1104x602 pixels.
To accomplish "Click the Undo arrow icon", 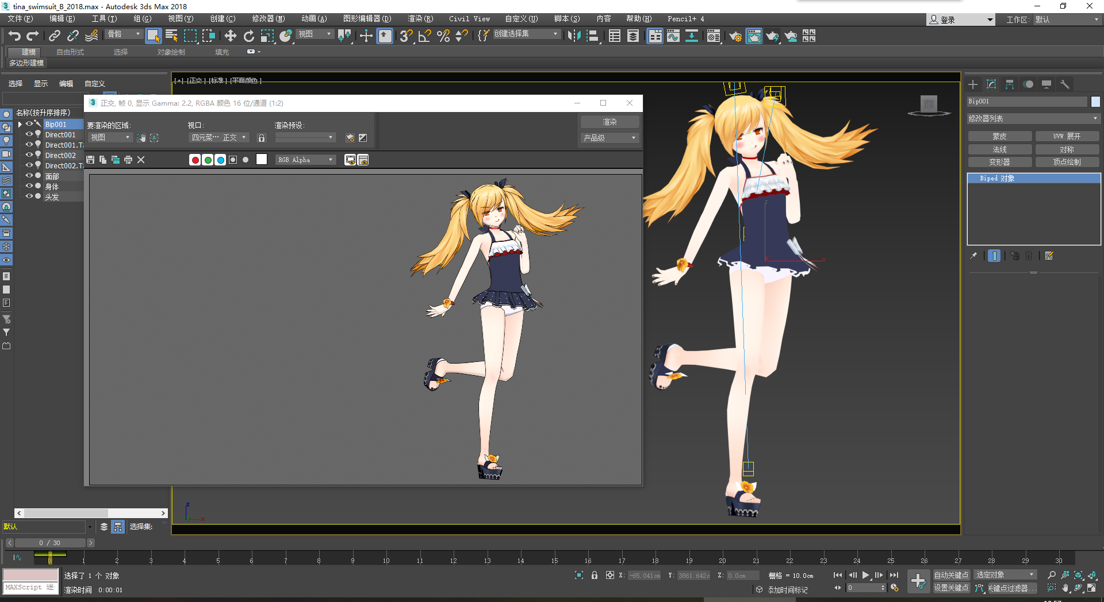I will [14, 36].
